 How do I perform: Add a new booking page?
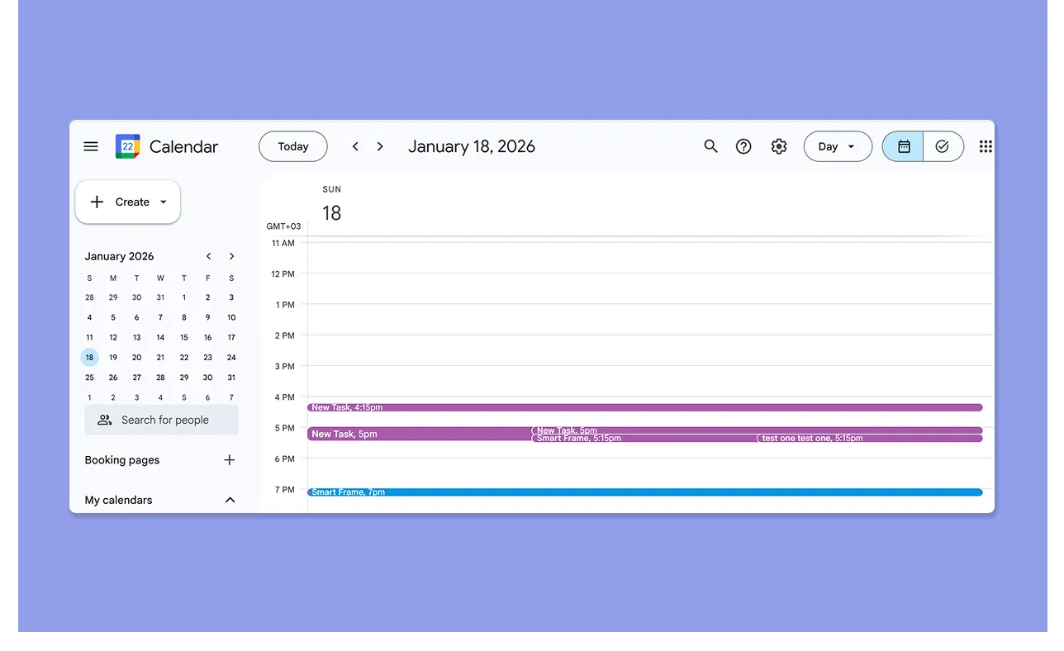[x=229, y=460]
